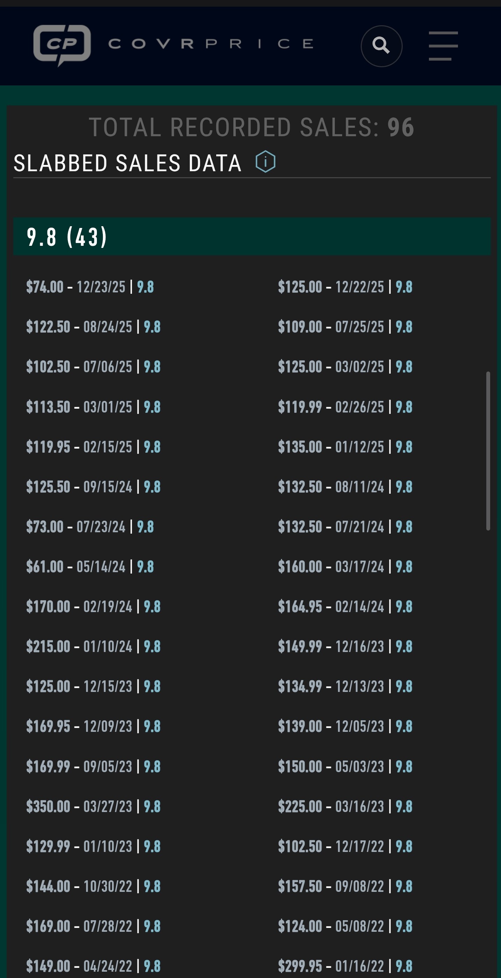Open the $125.00 sale dated 12/22/25
Image resolution: width=501 pixels, height=978 pixels.
345,287
